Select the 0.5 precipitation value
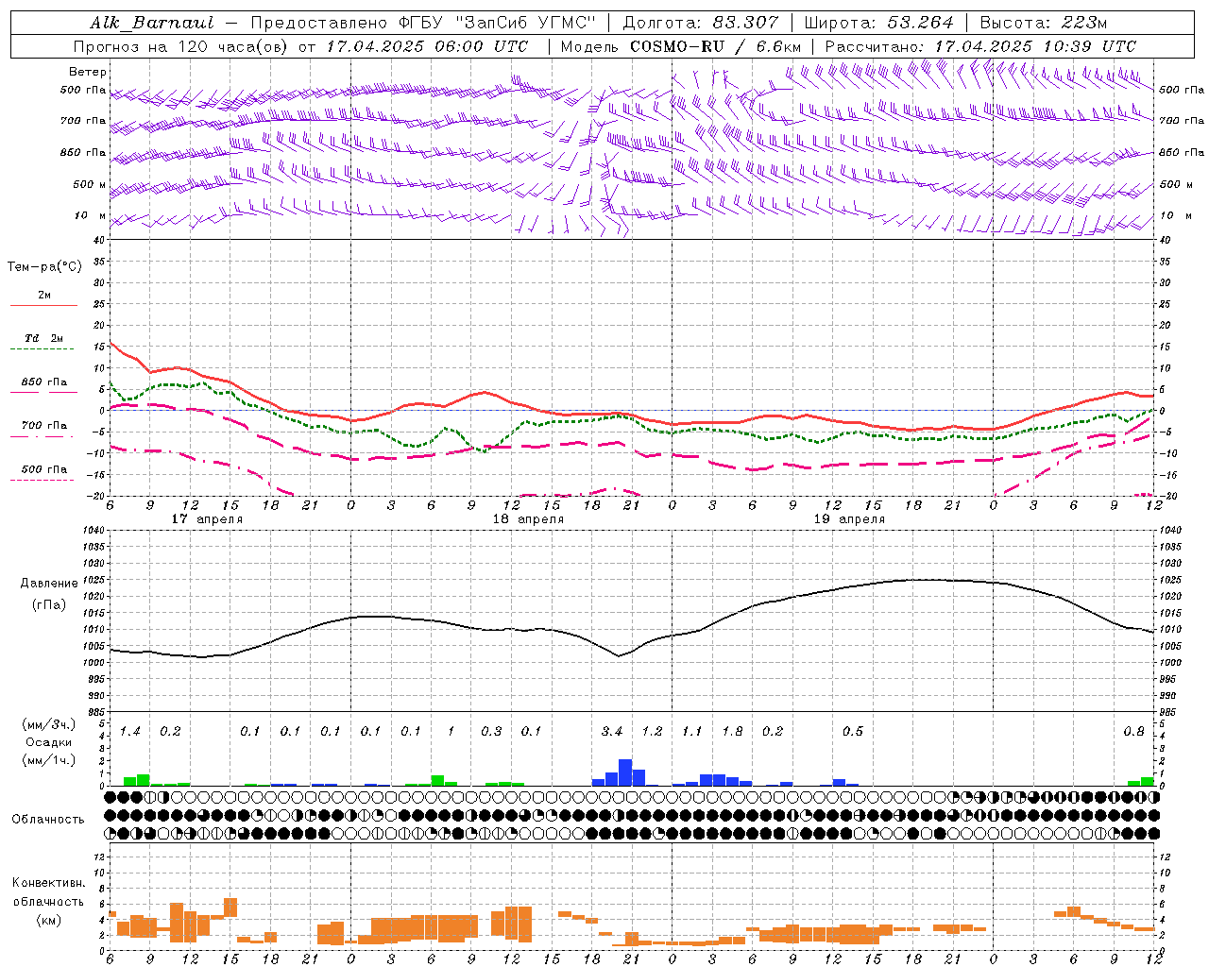 pos(853,731)
